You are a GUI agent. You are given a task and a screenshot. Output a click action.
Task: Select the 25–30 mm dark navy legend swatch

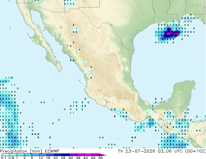pyautogui.click(x=65, y=155)
